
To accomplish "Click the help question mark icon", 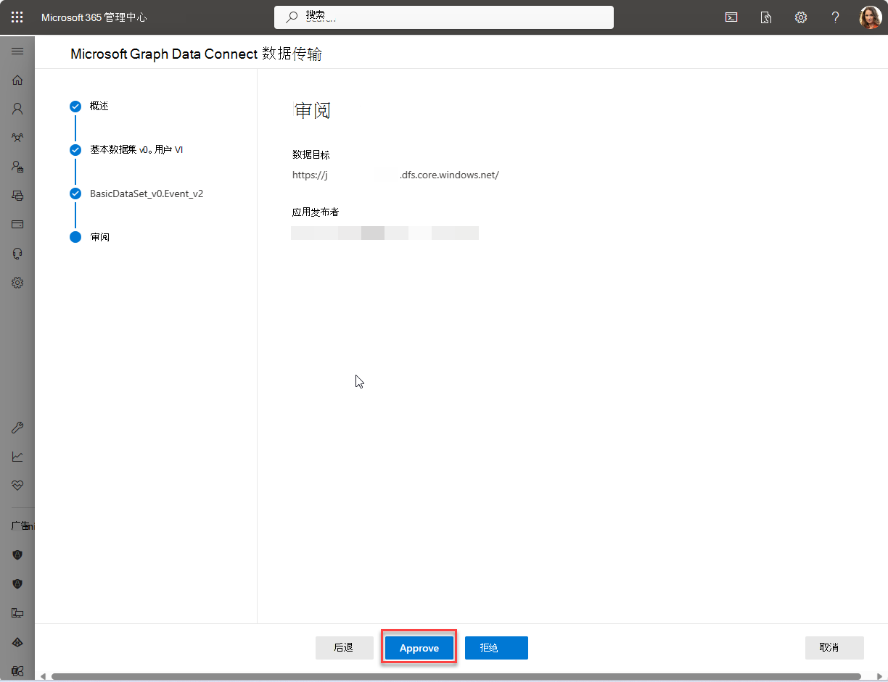I will pyautogui.click(x=835, y=17).
